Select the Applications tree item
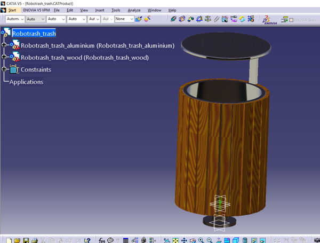This screenshot has width=320, height=243. [x=26, y=82]
